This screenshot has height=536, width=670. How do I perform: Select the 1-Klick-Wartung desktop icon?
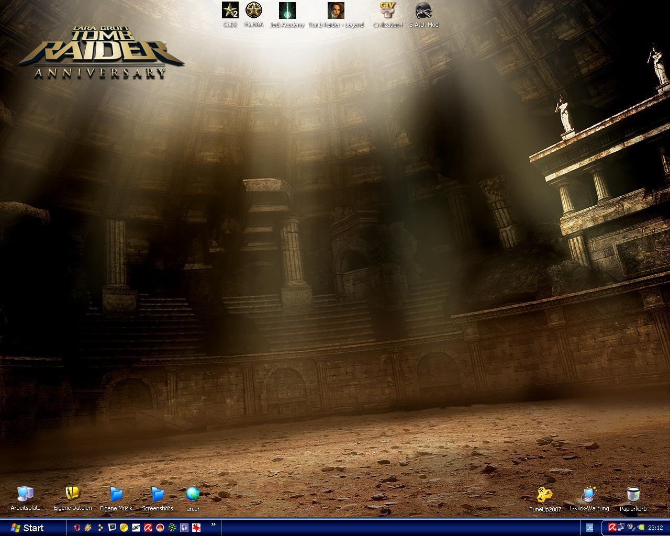click(589, 498)
